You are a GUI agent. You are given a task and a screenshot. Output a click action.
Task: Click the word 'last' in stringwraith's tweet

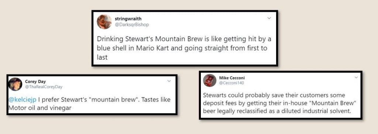102,58
